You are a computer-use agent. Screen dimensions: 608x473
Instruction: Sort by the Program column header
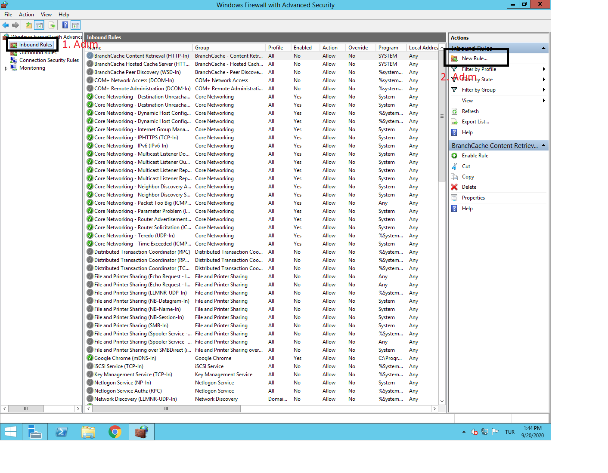click(391, 48)
